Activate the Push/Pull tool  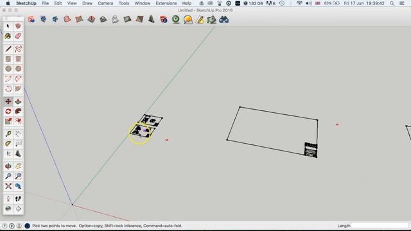click(18, 101)
